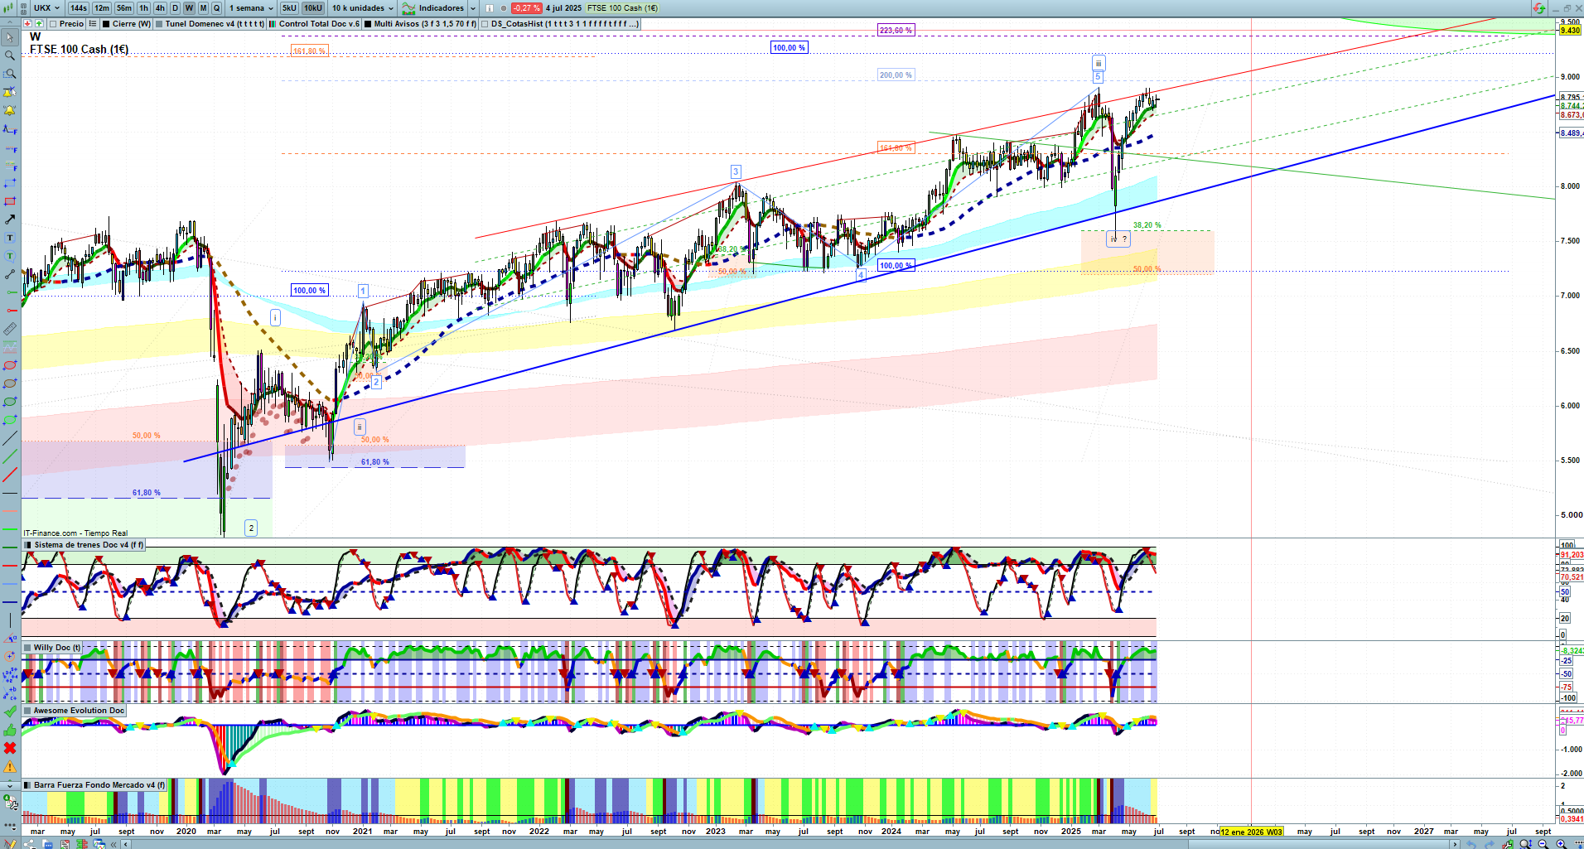Select the green diagonal line tool
Image resolution: width=1584 pixels, height=849 pixels.
pyautogui.click(x=10, y=456)
